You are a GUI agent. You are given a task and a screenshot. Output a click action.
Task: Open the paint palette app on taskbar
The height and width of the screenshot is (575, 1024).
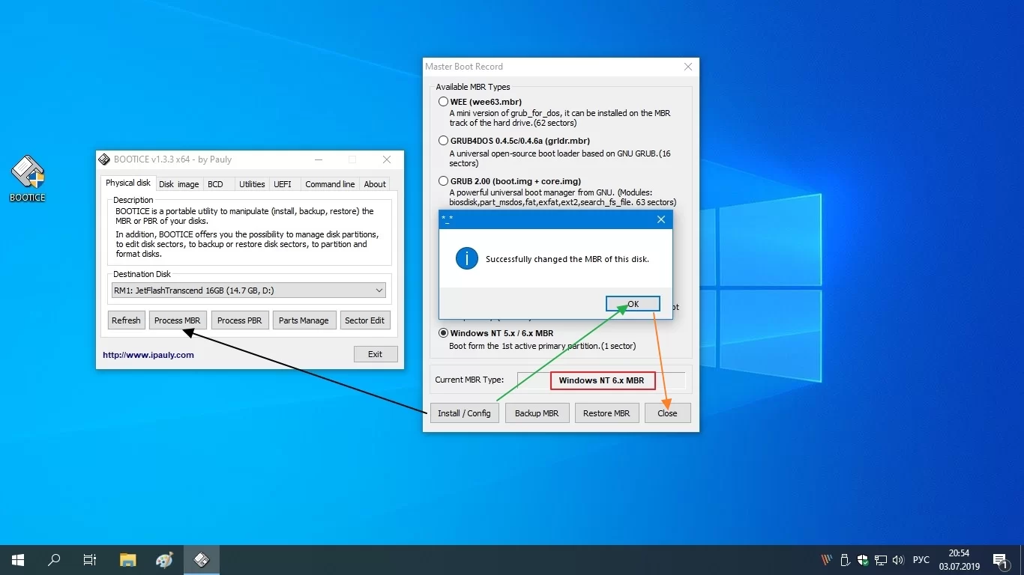(164, 559)
